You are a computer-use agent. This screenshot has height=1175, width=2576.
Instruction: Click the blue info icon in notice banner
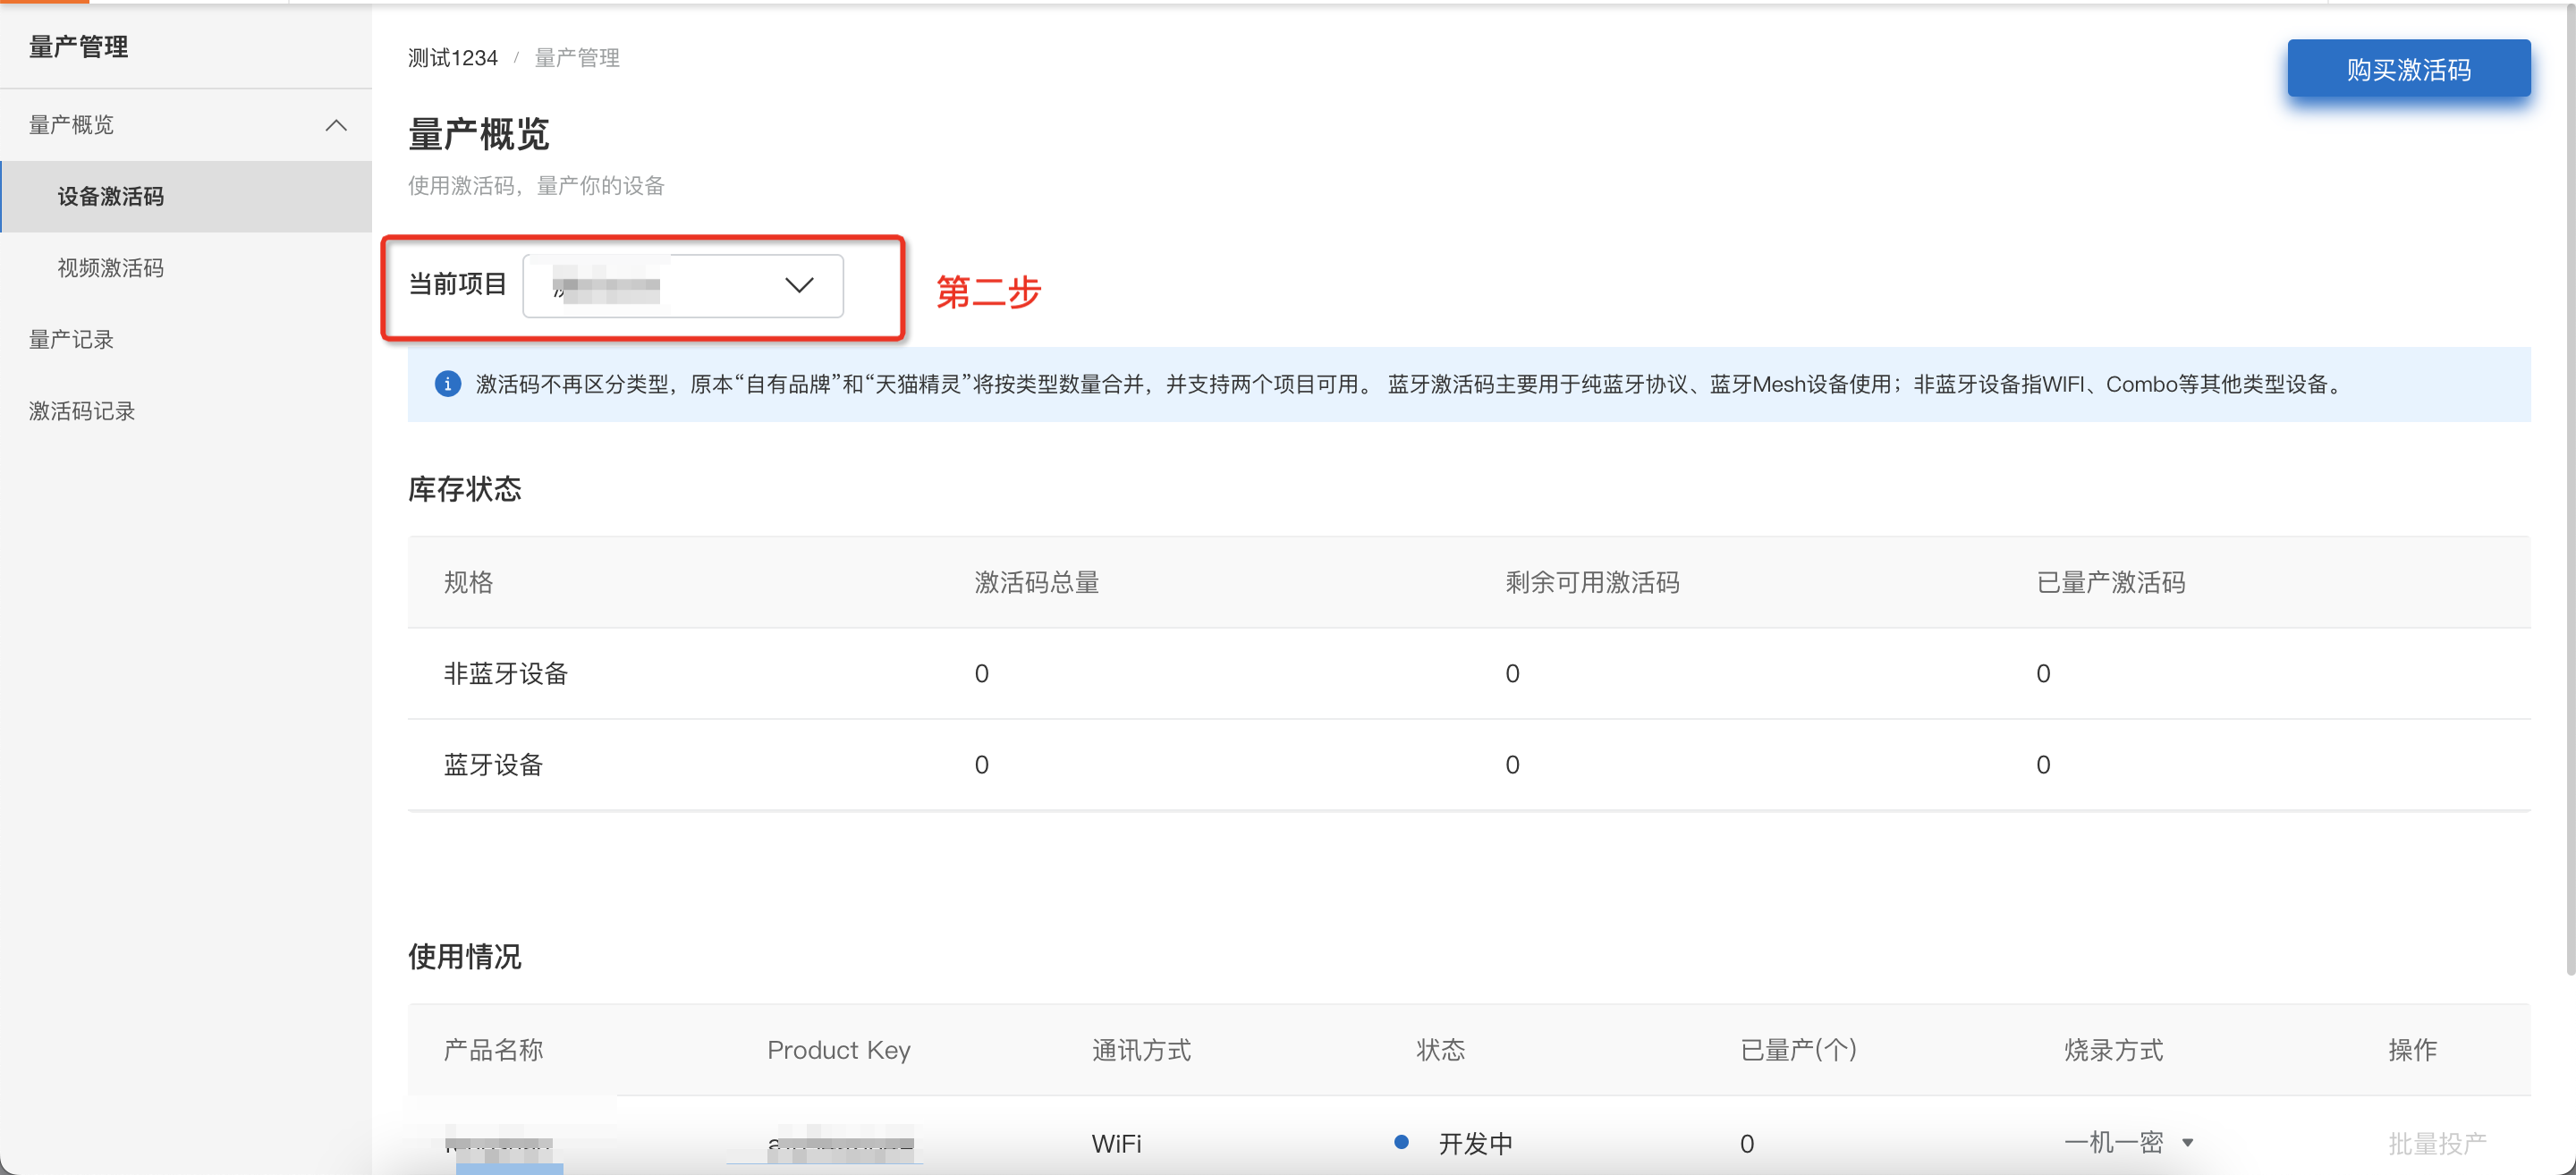pyautogui.click(x=448, y=384)
